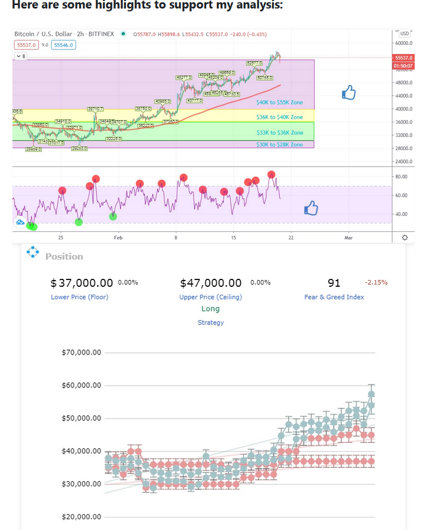This screenshot has height=530, width=426.
Task: Open the Upper Price (Ceiling) link
Action: pos(211,297)
